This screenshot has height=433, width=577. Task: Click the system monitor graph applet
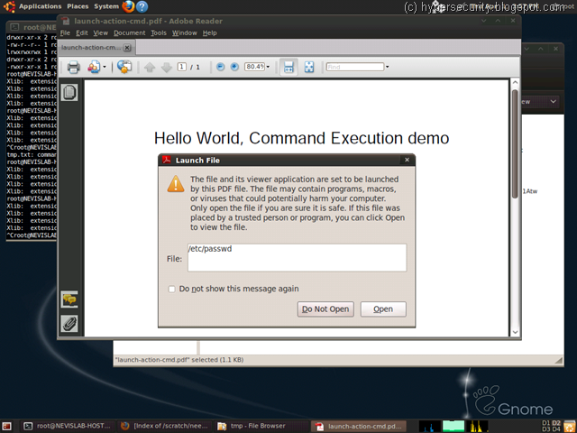tap(453, 427)
